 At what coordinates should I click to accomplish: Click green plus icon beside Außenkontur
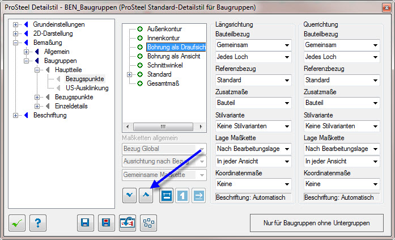click(x=140, y=29)
